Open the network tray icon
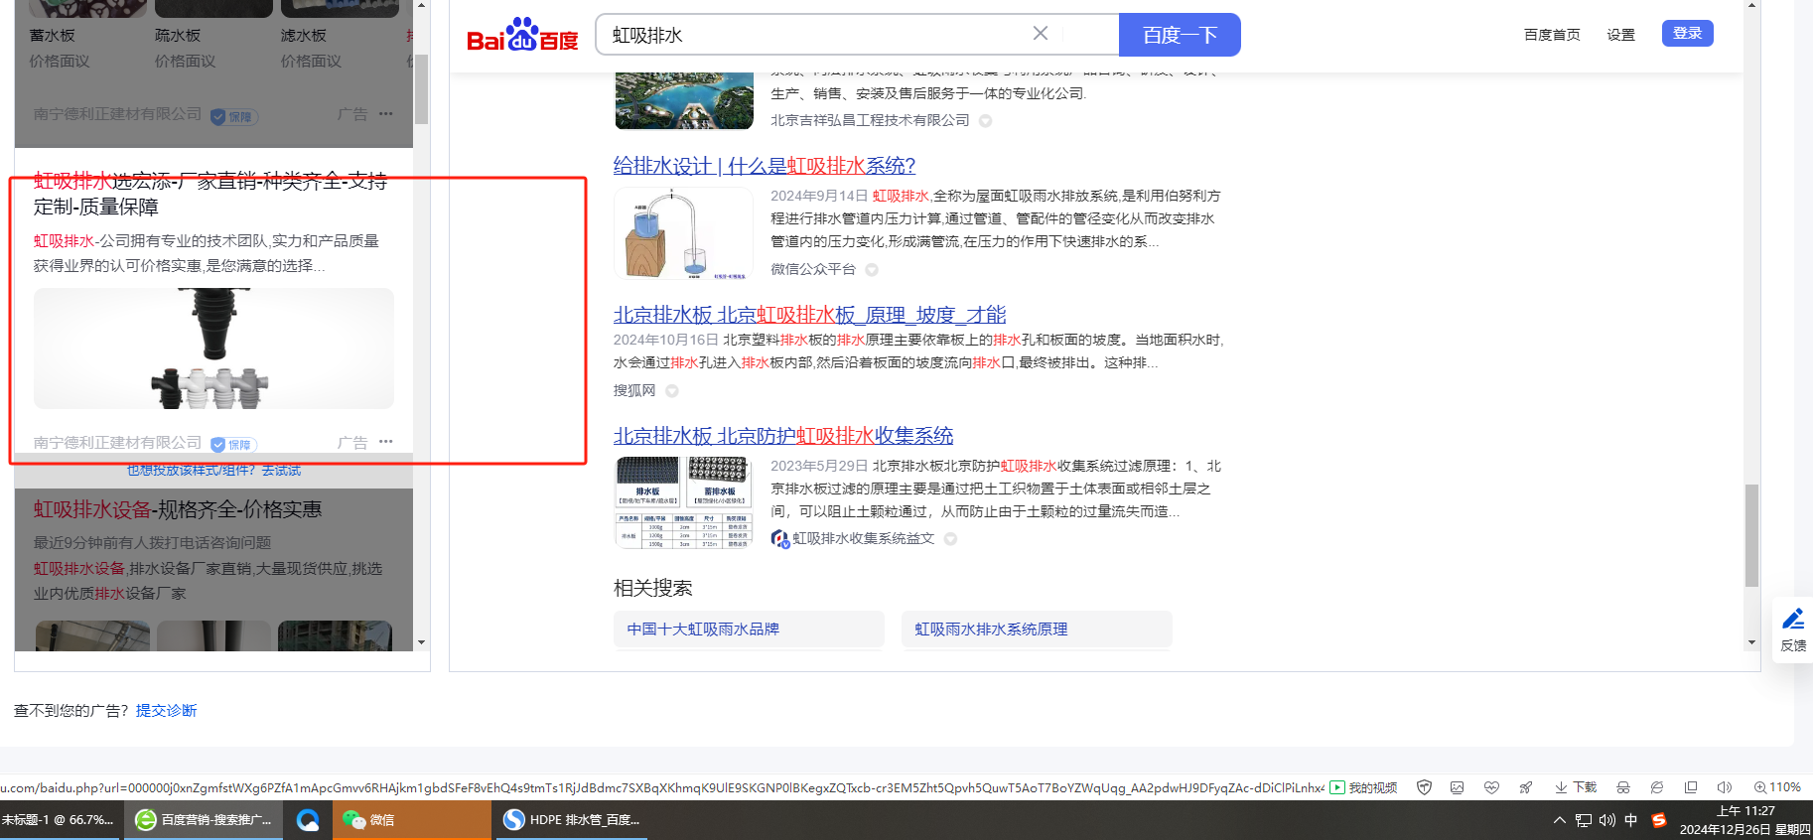The width and height of the screenshot is (1813, 840). (x=1584, y=820)
